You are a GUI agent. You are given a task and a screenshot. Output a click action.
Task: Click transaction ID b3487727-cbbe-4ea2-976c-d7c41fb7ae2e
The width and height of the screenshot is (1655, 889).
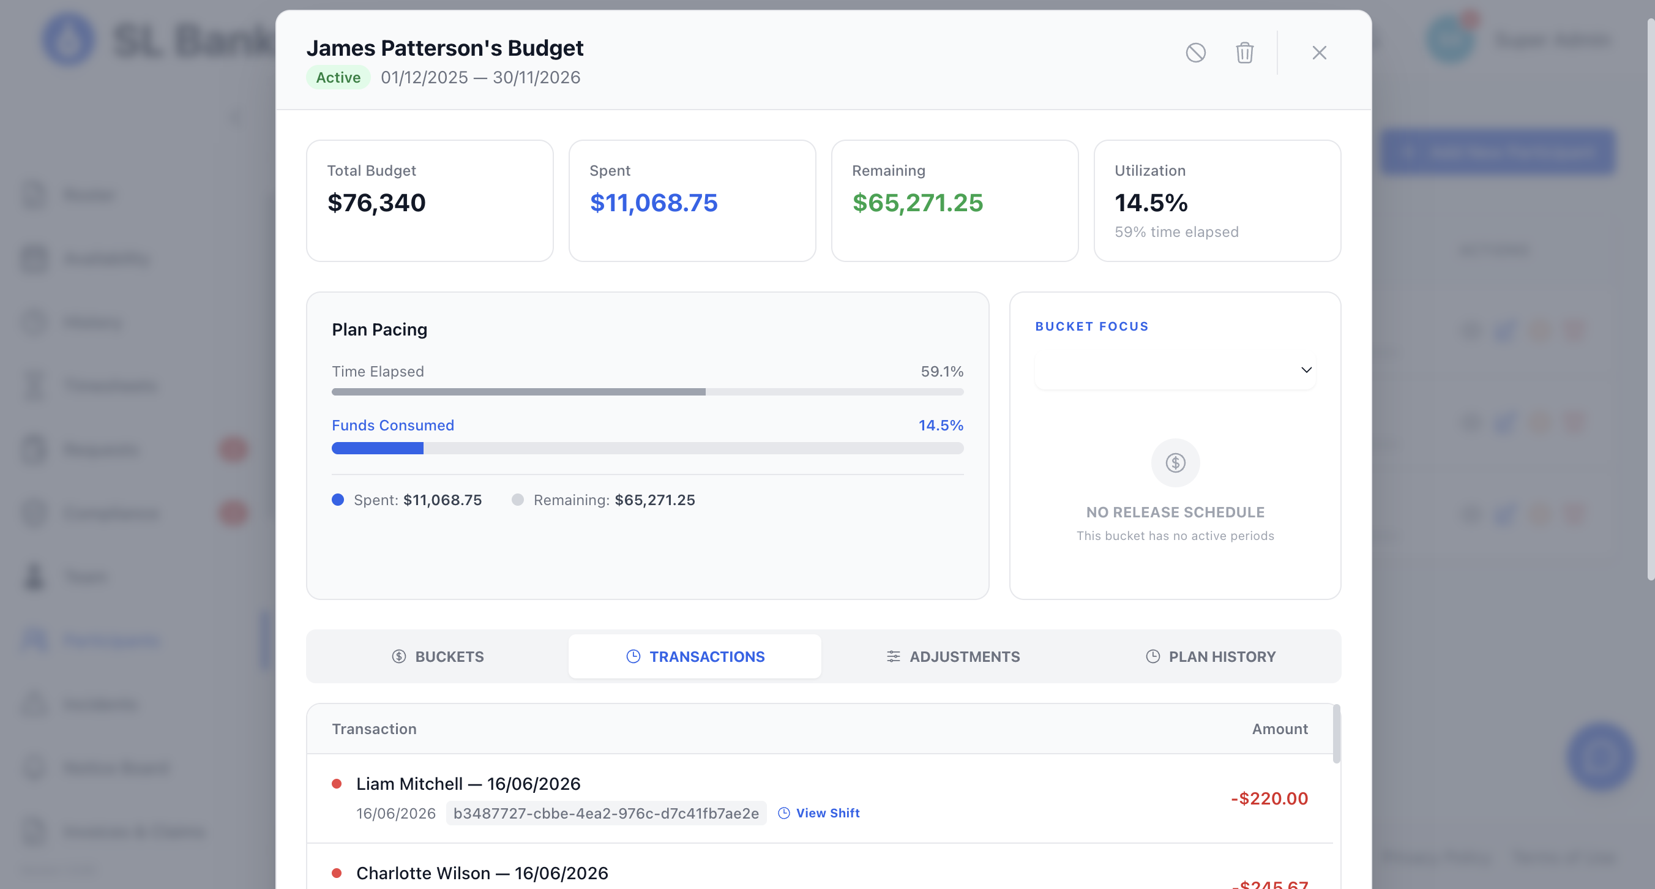pos(606,813)
